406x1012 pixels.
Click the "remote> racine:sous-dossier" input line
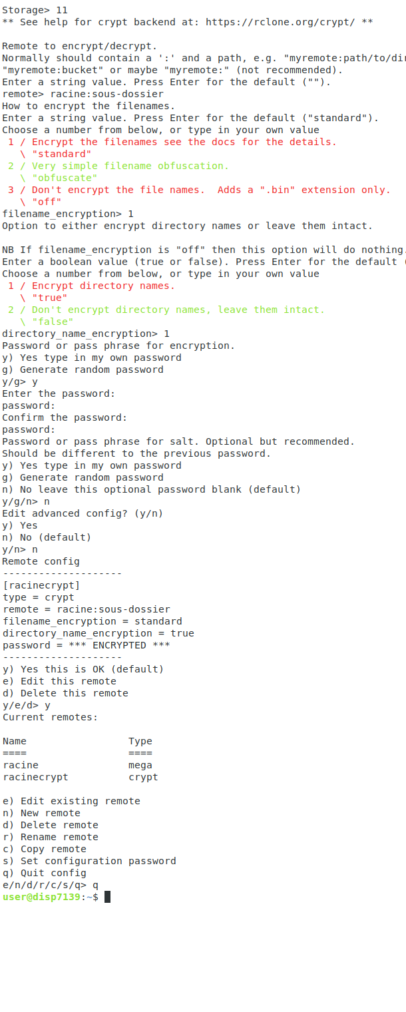click(83, 94)
